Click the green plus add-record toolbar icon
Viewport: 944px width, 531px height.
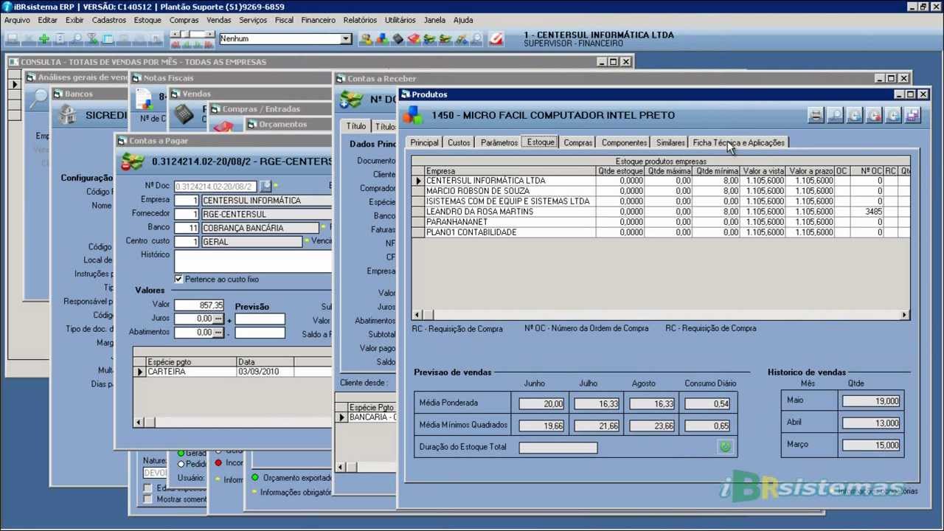44,38
